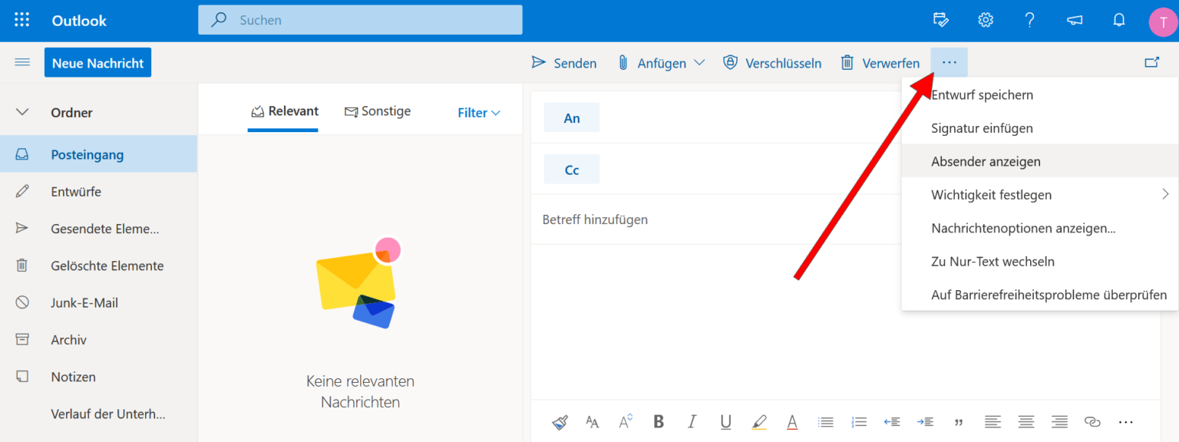Open the font color picker
The width and height of the screenshot is (1179, 442).
[x=792, y=421]
